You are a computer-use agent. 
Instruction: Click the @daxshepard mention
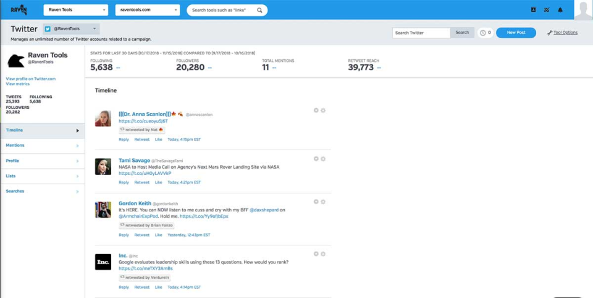pos(264,210)
